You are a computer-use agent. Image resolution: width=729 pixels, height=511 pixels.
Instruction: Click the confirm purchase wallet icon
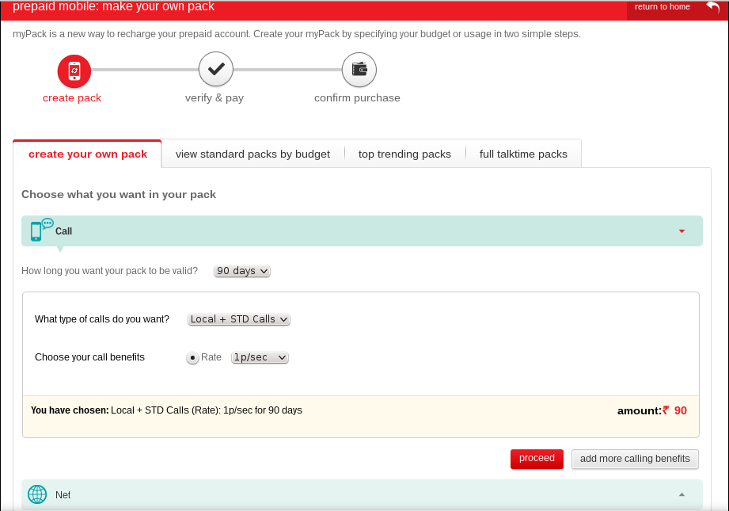tap(359, 70)
